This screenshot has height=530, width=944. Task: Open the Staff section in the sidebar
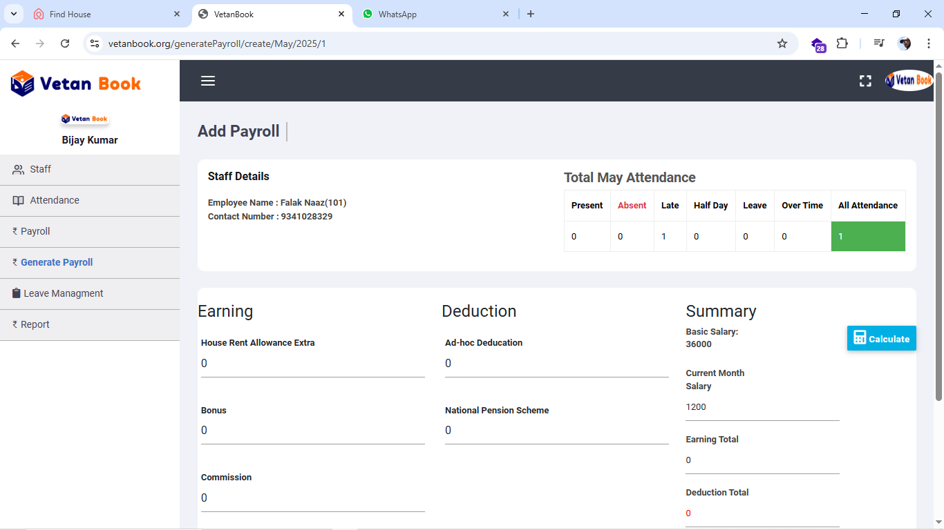click(90, 170)
